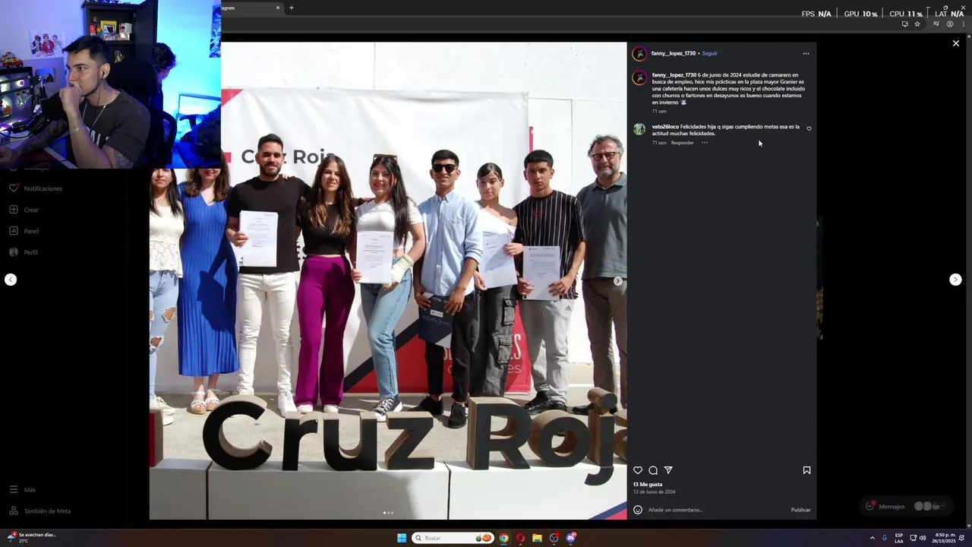The height and width of the screenshot is (547, 972).
Task: Close the post viewer with X
Action: click(956, 43)
